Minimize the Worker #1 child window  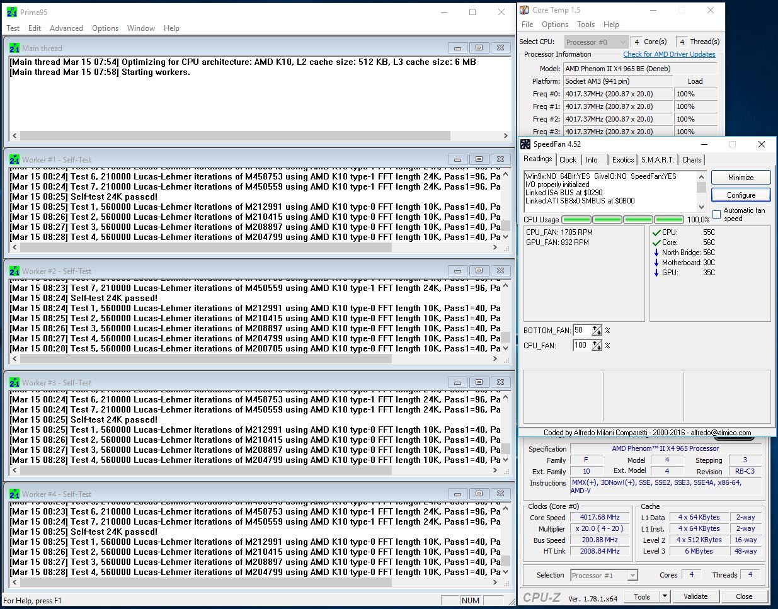pos(457,159)
